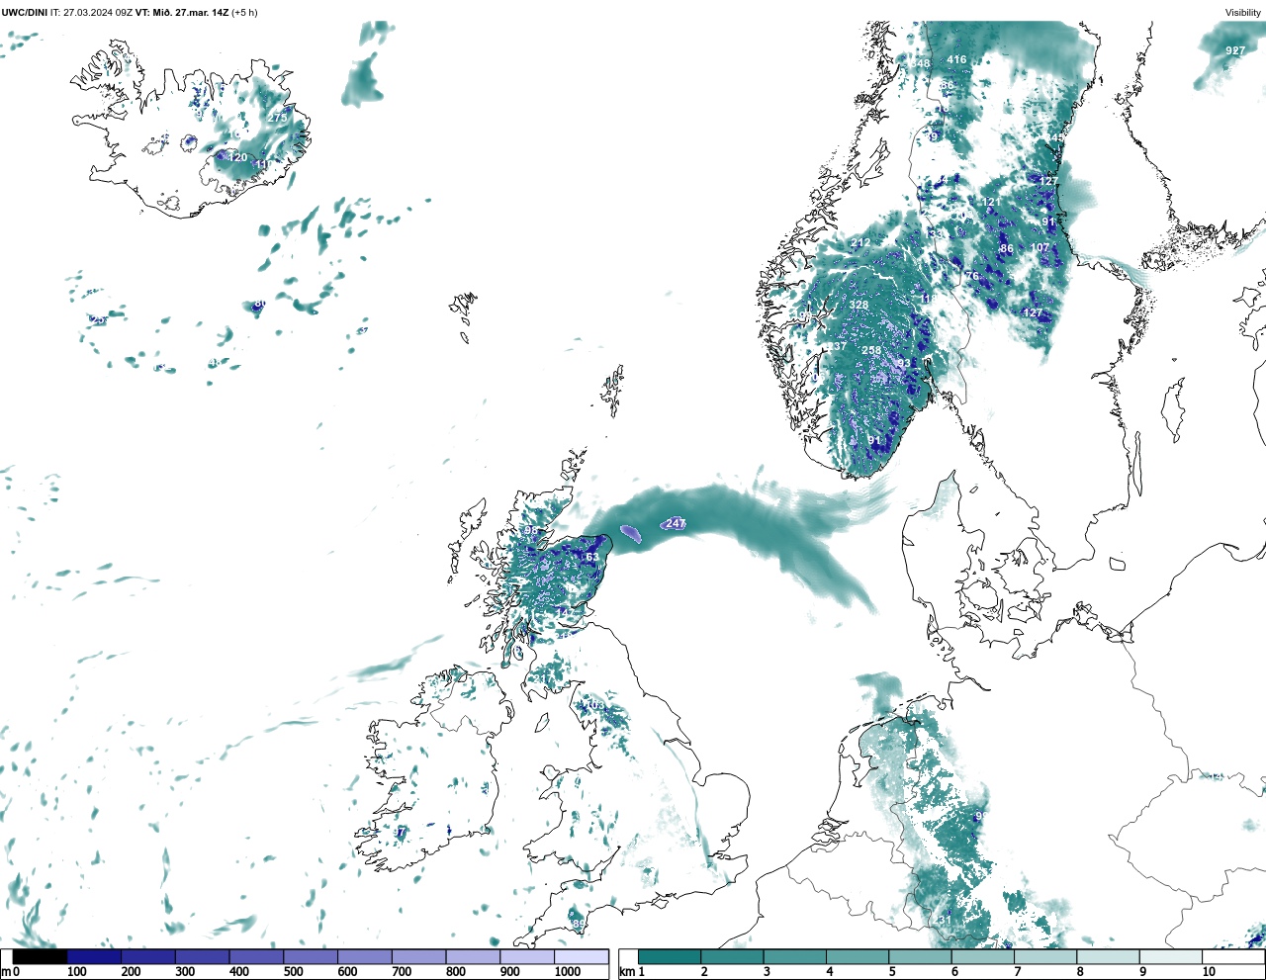Click the '10' tick on the km scale

pyautogui.click(x=1209, y=972)
